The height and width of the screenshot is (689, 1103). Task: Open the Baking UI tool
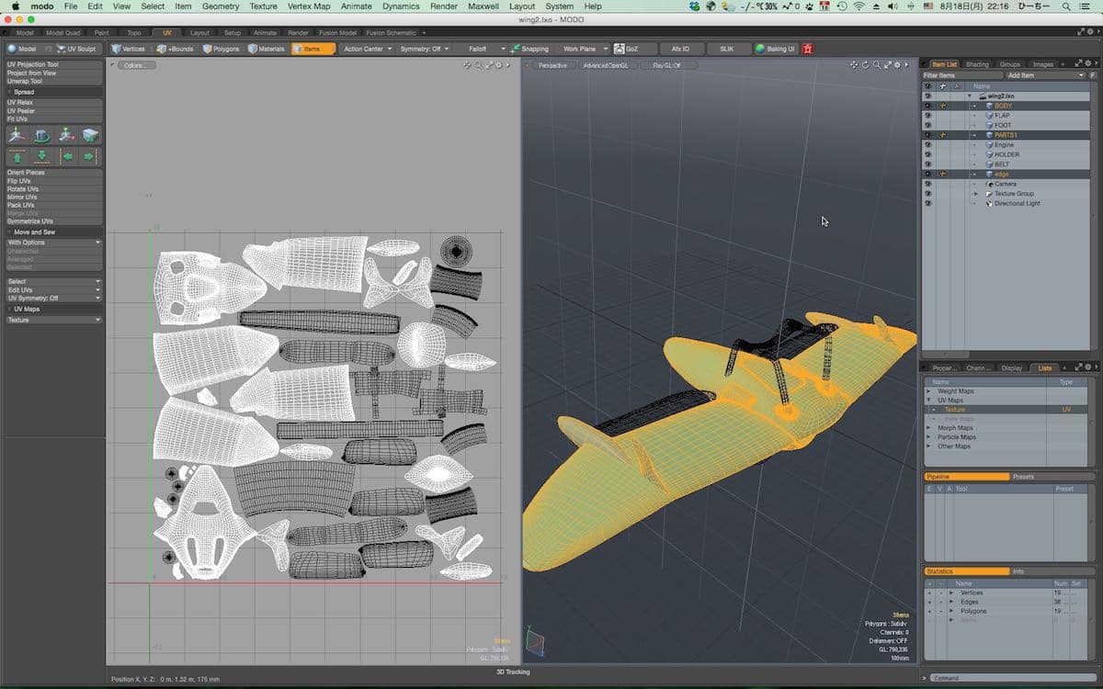coord(776,49)
